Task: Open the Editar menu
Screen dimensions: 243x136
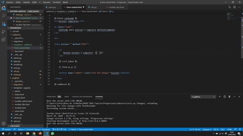Action: (x=18, y=2)
